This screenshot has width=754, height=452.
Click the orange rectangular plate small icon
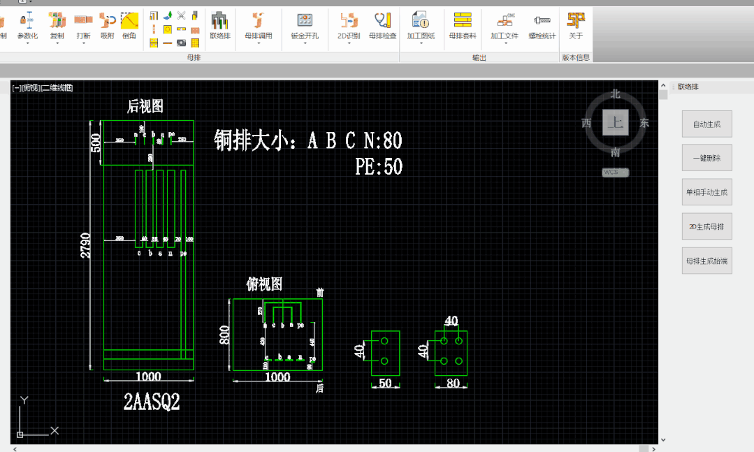pos(195,30)
